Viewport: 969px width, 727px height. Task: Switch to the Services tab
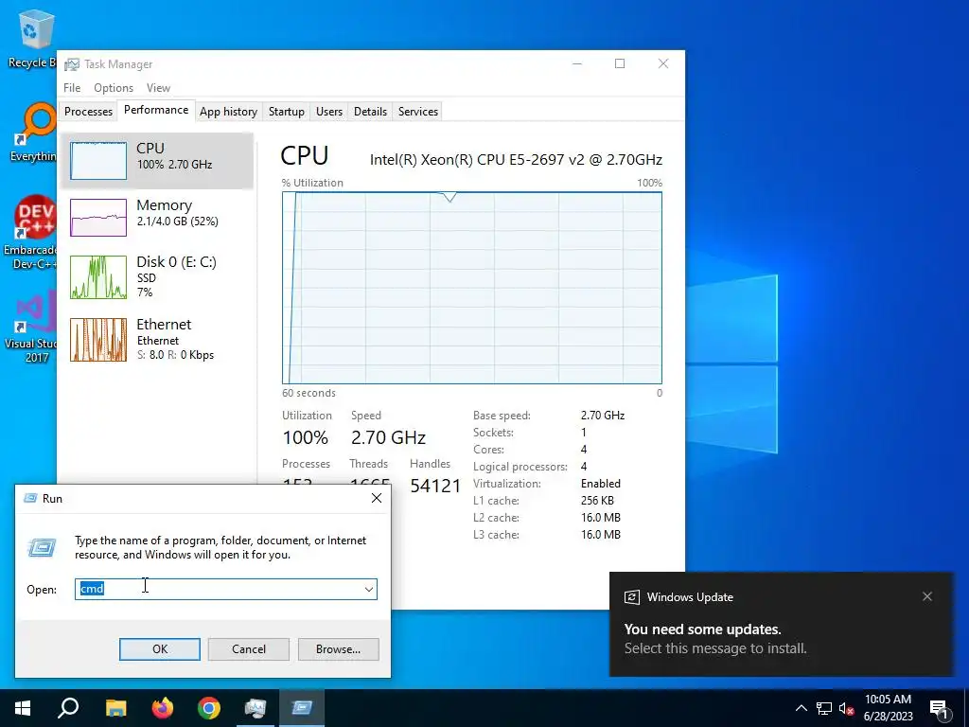417,112
